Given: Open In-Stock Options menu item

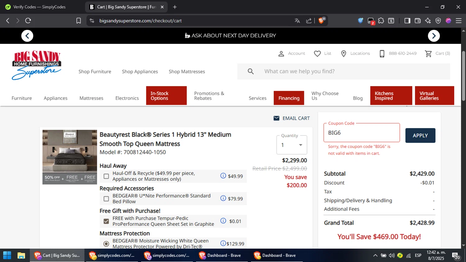Looking at the screenshot, I should click(x=167, y=96).
